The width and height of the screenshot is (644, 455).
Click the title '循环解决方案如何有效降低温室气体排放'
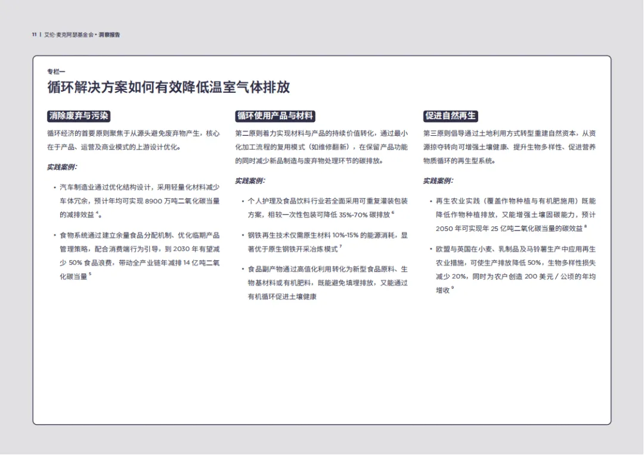pos(168,88)
